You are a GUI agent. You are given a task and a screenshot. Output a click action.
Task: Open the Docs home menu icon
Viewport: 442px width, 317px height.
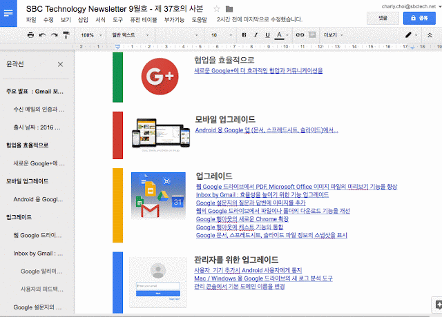(8, 13)
